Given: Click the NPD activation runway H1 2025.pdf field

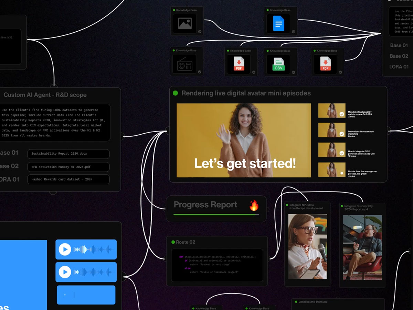Looking at the screenshot, I should (68, 167).
